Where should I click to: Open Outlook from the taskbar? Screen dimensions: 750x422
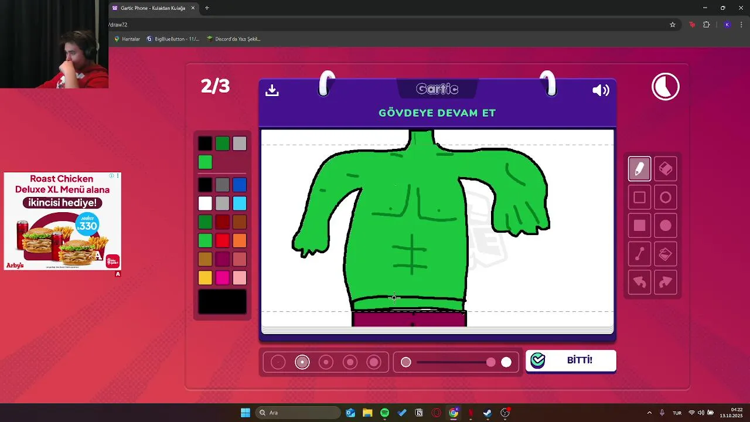(350, 413)
